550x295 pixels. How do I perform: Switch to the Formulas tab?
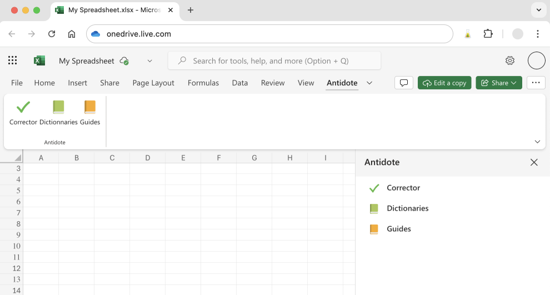coord(203,83)
